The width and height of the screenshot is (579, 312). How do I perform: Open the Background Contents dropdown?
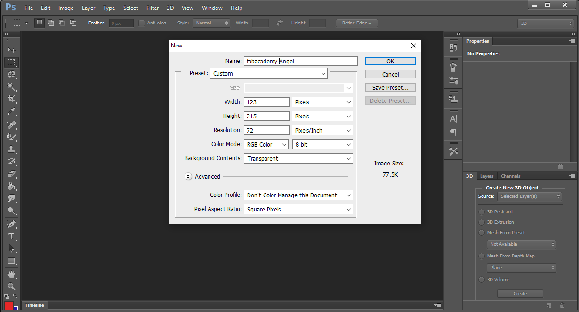pos(298,159)
